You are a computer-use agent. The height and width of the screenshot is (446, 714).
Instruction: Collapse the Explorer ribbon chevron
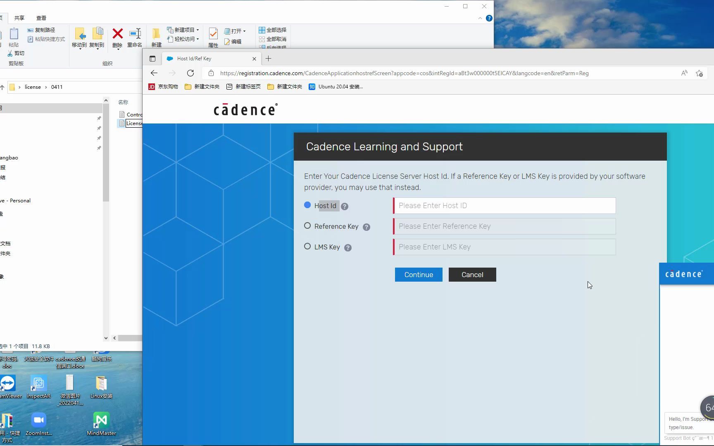click(480, 18)
